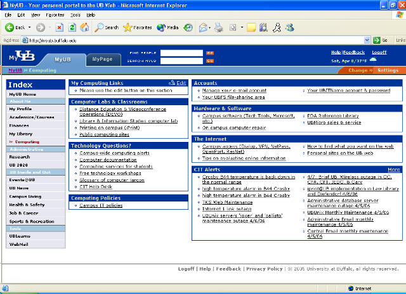Click GO button beside Search MyUB
The height and width of the screenshot is (294, 406).
(x=210, y=61)
